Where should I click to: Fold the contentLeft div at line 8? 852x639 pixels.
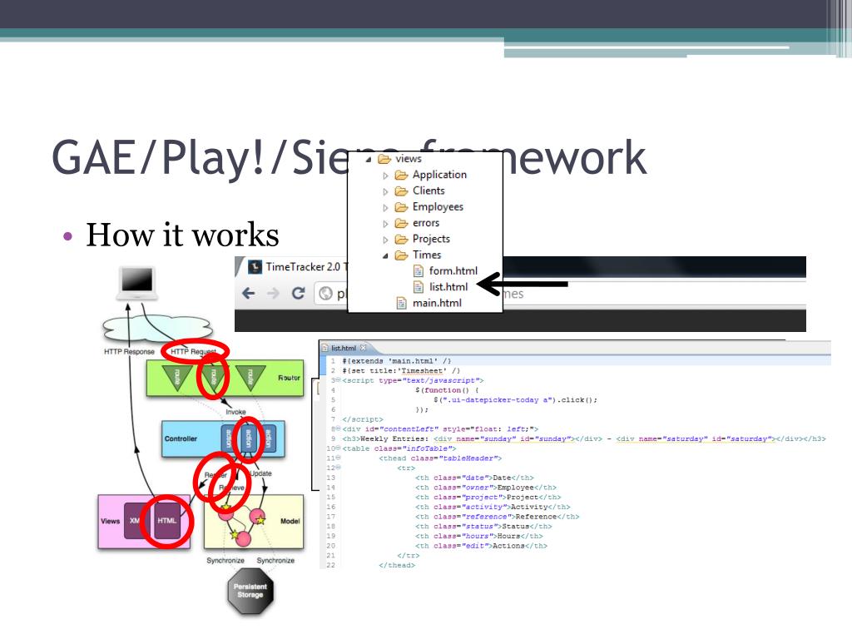(x=338, y=428)
